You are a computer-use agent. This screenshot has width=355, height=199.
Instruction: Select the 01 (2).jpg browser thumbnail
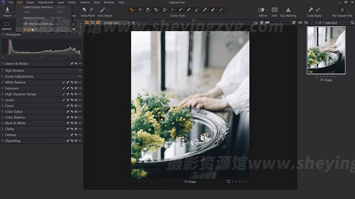click(326, 50)
